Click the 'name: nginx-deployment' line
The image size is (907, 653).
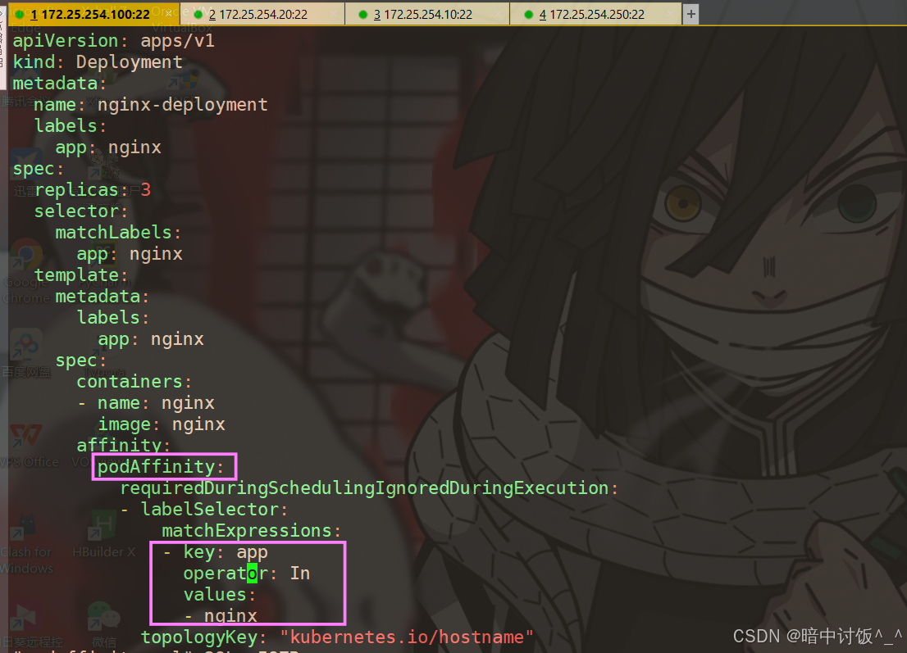[150, 105]
